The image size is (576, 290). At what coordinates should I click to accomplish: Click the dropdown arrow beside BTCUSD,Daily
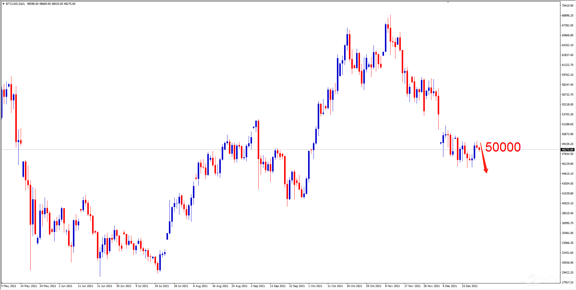point(3,4)
